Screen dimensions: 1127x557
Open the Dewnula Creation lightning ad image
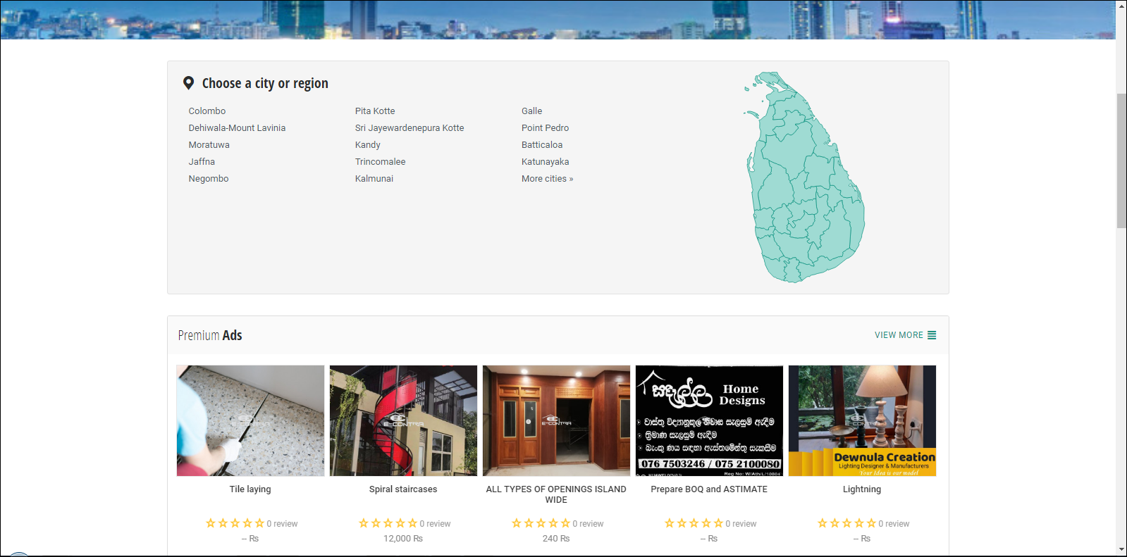[x=862, y=420]
